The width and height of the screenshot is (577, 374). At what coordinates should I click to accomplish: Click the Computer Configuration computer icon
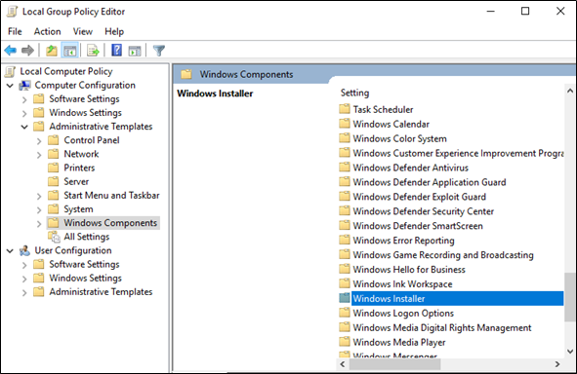click(25, 86)
